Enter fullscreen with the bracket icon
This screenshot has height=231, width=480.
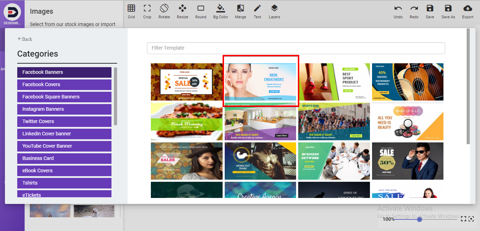463,219
